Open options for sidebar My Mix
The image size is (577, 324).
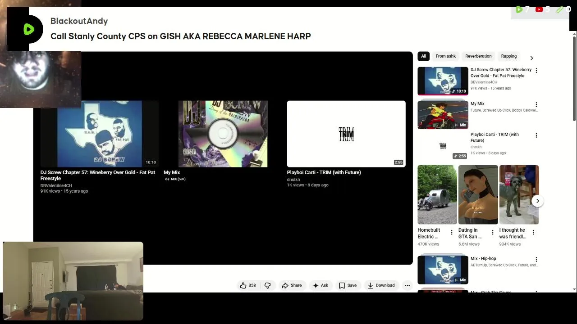(536, 104)
